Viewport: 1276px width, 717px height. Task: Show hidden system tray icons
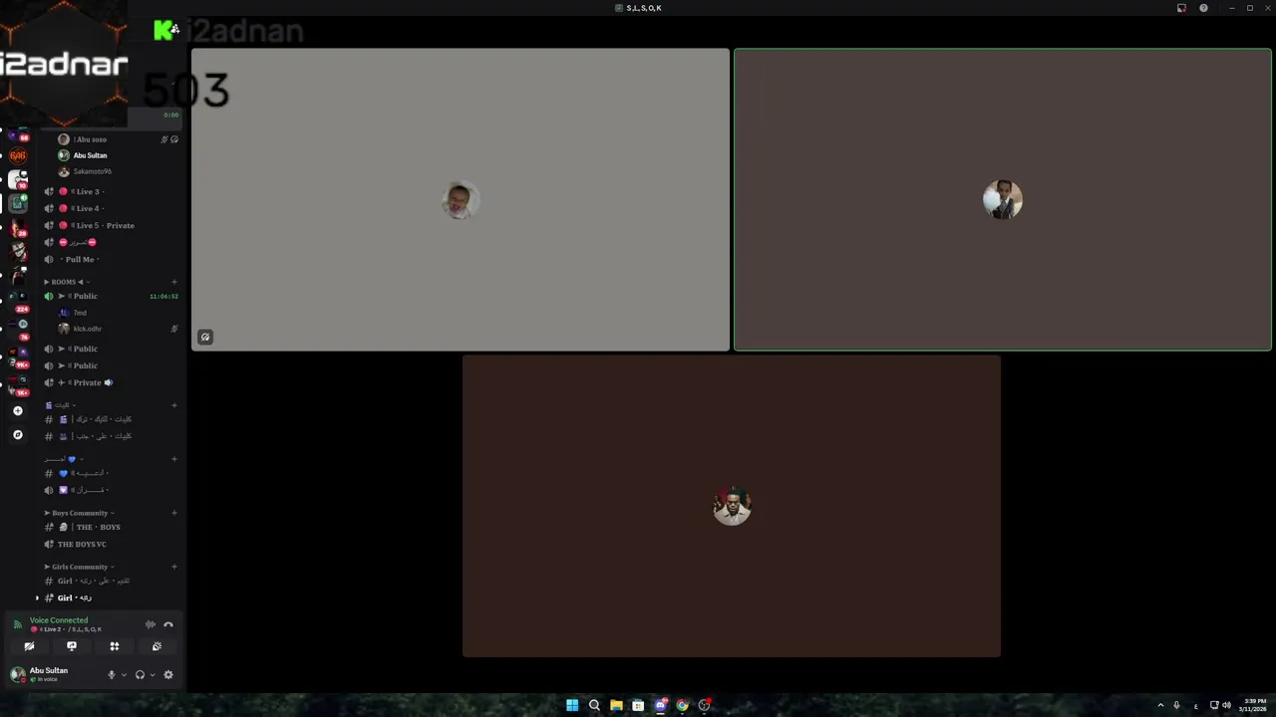tap(1160, 705)
